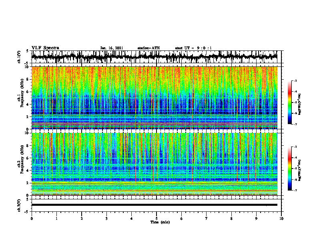This screenshot has height=245, width=317.
Task: Click the ch.2 spectrogram panel
Action: coord(154,164)
